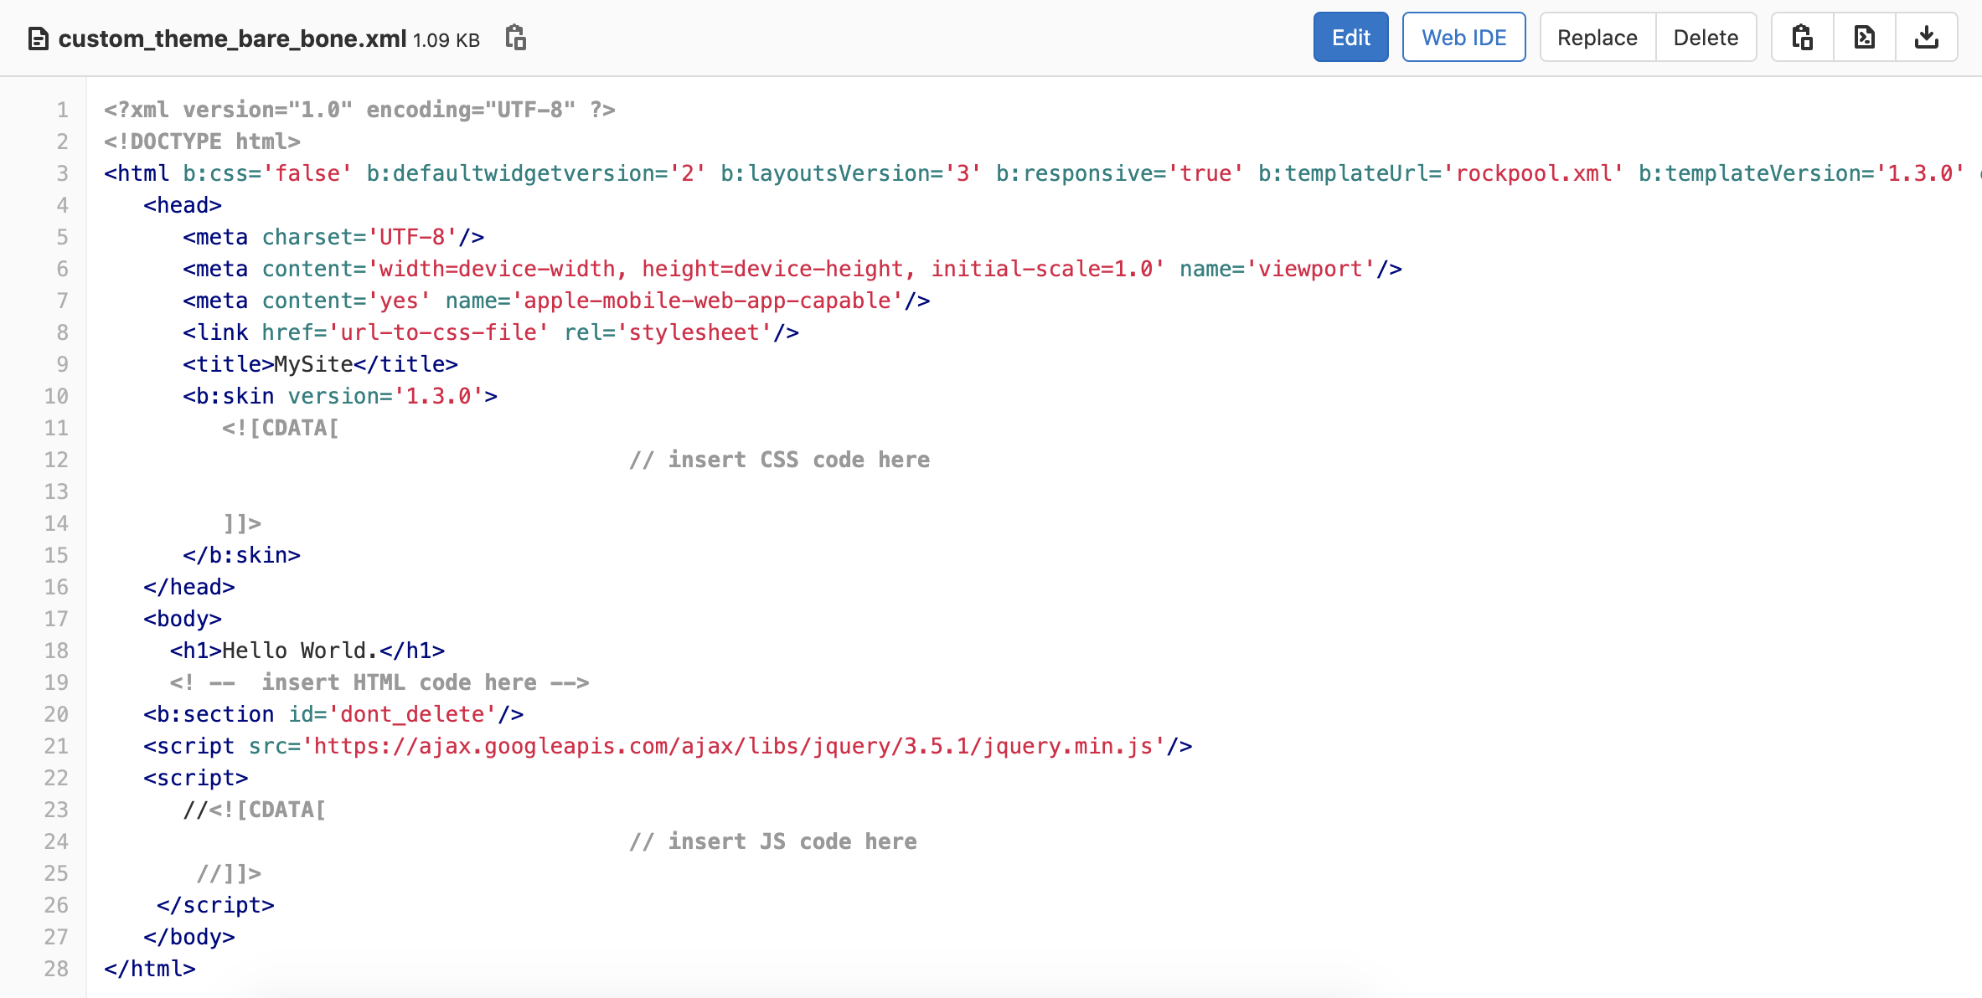
Task: Click the Delete file button
Action: point(1706,38)
